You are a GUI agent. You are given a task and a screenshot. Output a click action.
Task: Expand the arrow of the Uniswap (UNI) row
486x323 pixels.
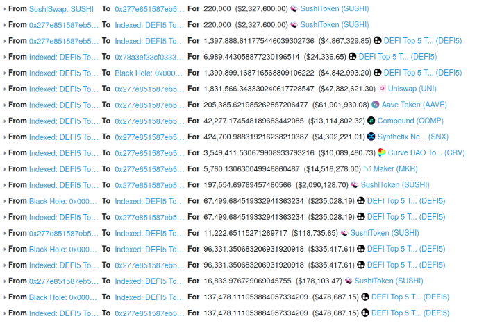click(x=4, y=89)
